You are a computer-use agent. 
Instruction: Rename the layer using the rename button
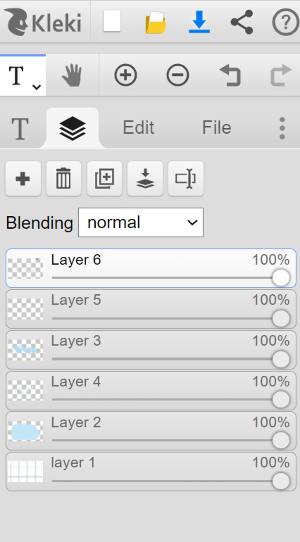[x=185, y=178]
